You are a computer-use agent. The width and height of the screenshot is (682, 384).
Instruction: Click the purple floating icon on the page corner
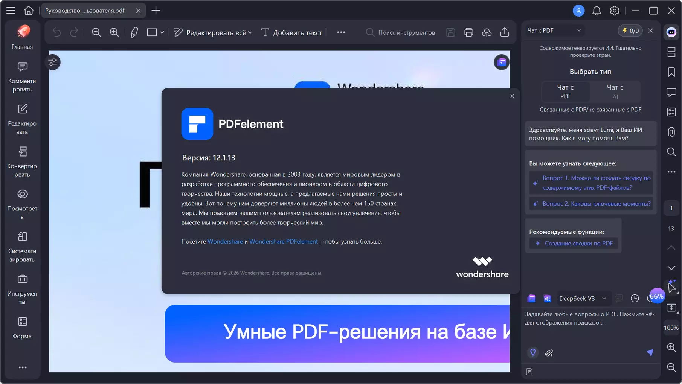502,62
